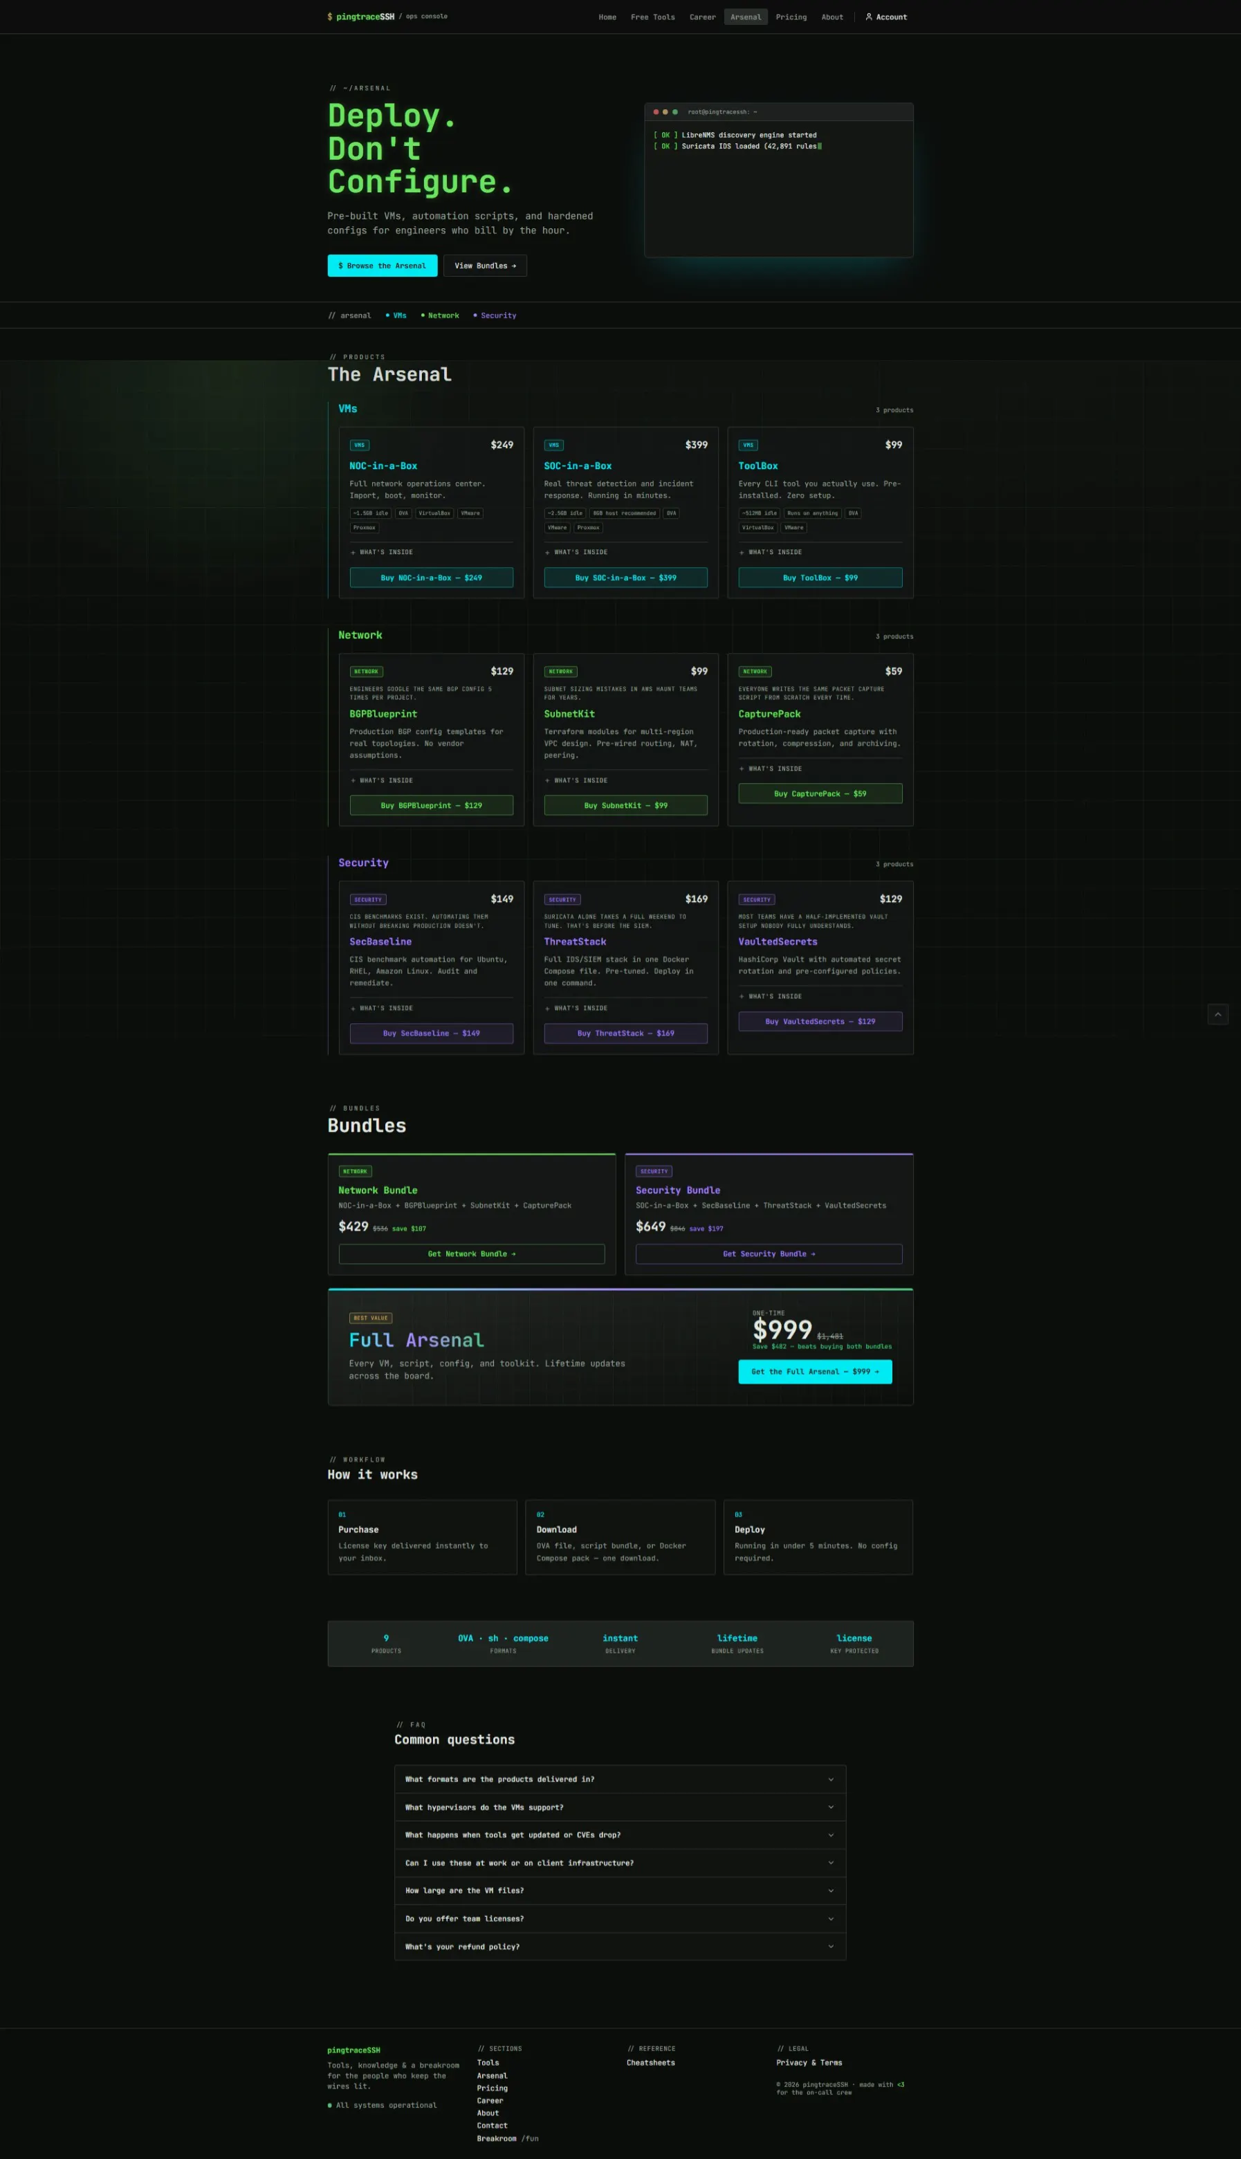Expand What's Inside for BGPBlueprint
This screenshot has height=2159, width=1241.
point(431,781)
